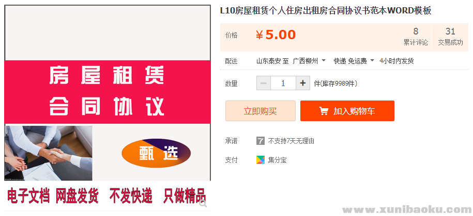Click the 不支持7天无理由 promise text

[291, 141]
